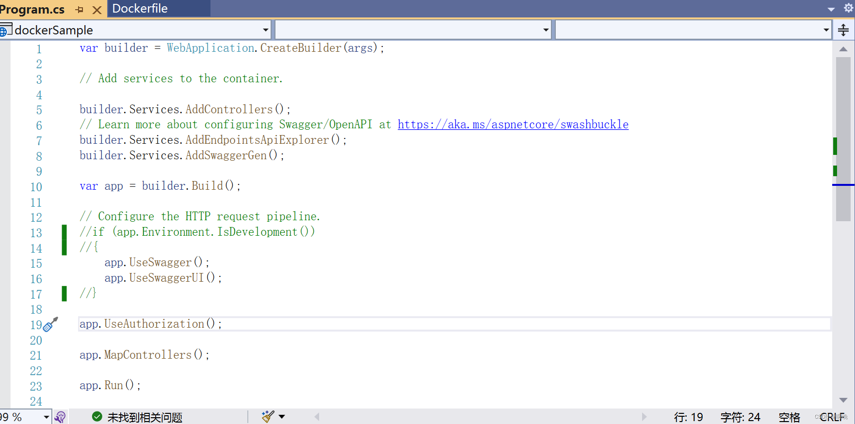Screen dimensions: 855x424
Task: Click the Add services comment
Action: click(181, 78)
